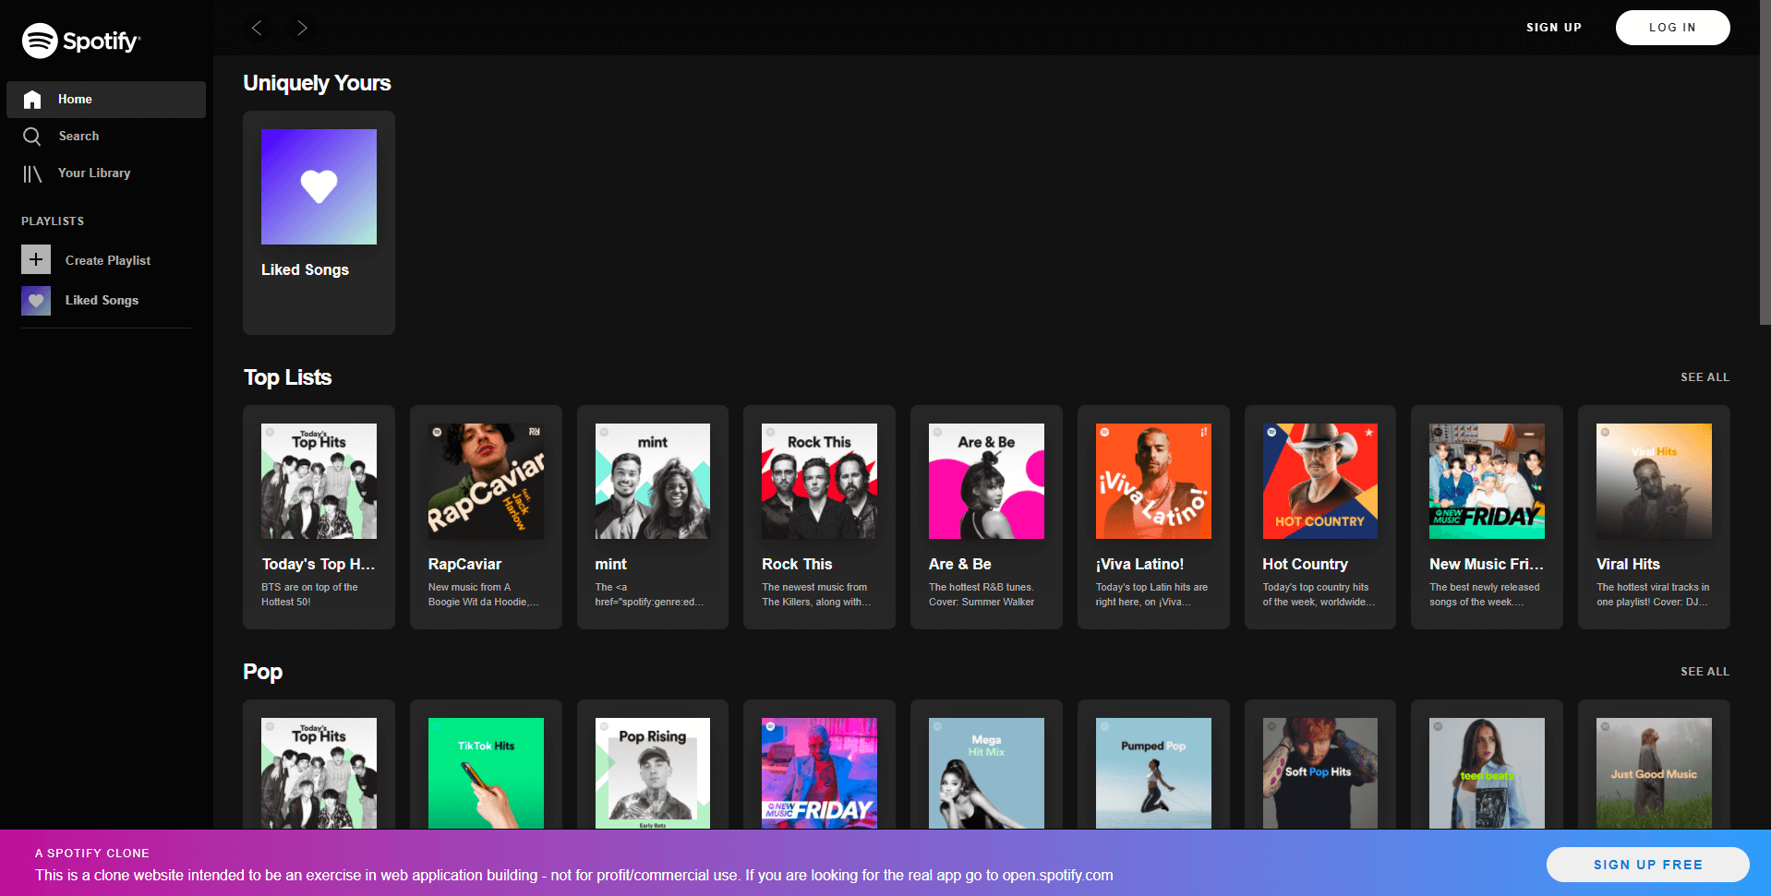Click SIGN UP in the top bar
This screenshot has width=1771, height=896.
click(x=1554, y=28)
